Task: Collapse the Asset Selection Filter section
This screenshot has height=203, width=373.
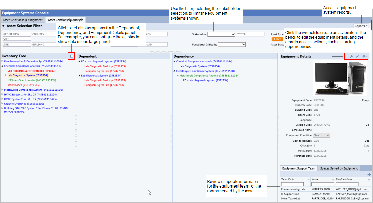Action: tap(3, 26)
